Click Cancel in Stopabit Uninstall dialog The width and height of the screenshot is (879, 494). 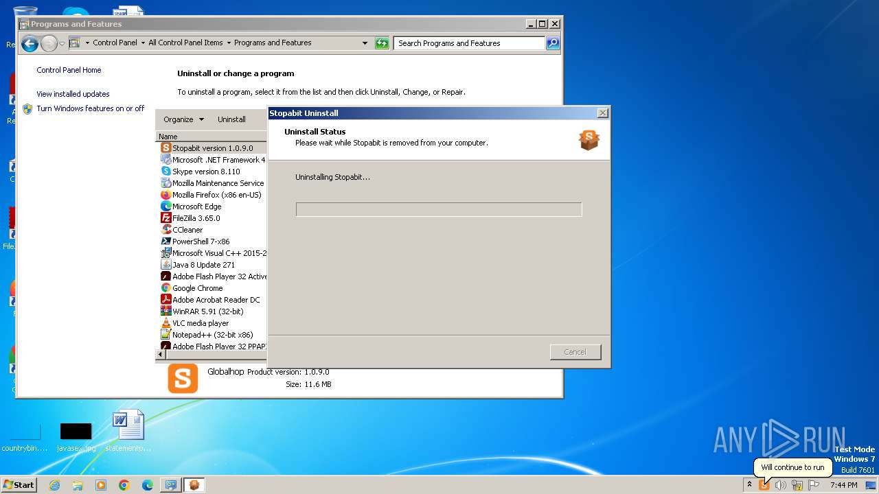coord(575,352)
